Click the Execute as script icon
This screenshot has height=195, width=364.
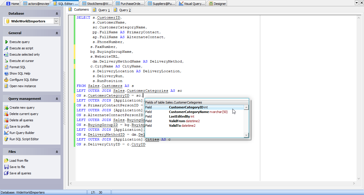pos(6,48)
